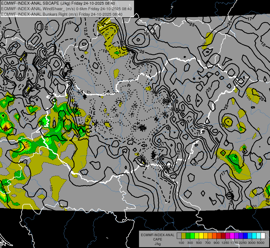Click the 3000 label in legend
The image size is (270, 248).
252,243
